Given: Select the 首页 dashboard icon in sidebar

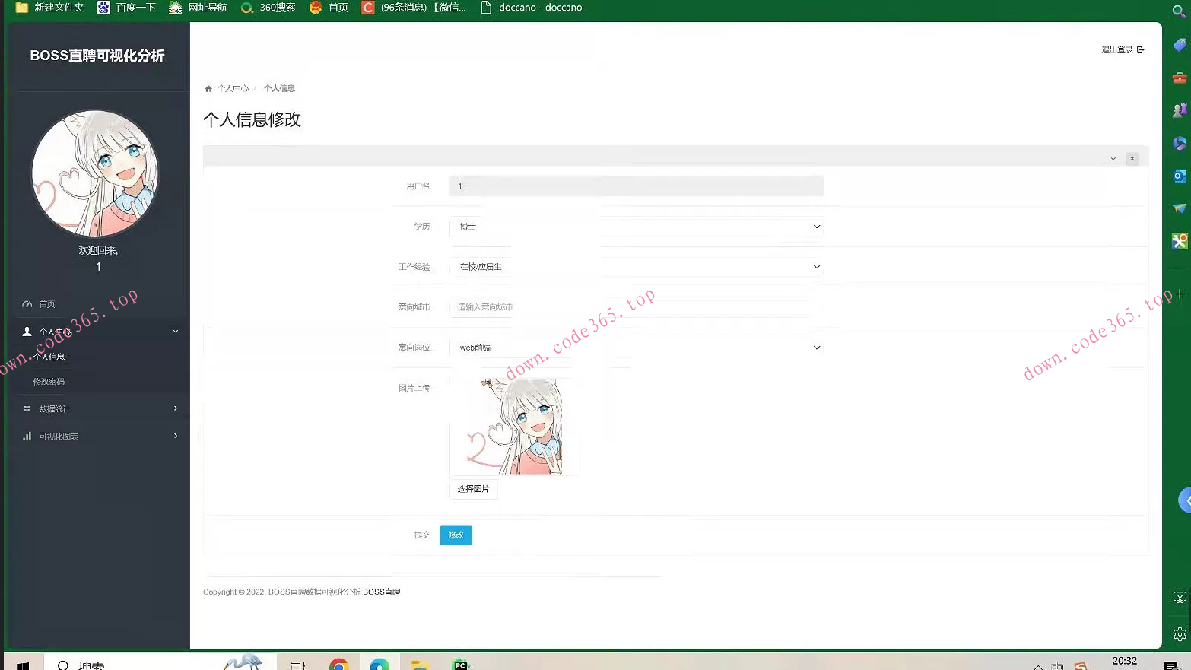Looking at the screenshot, I should 29,303.
